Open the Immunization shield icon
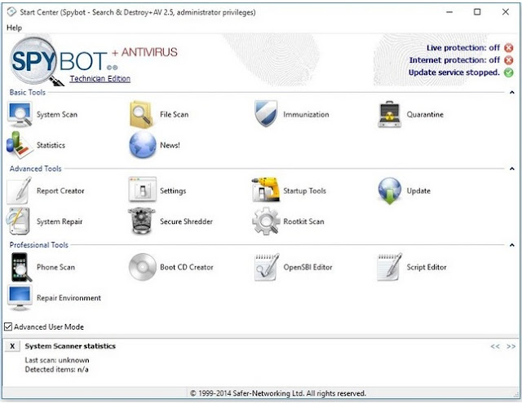 tap(266, 114)
